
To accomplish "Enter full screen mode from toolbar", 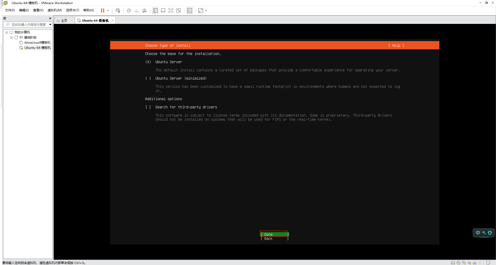I will click(x=171, y=11).
